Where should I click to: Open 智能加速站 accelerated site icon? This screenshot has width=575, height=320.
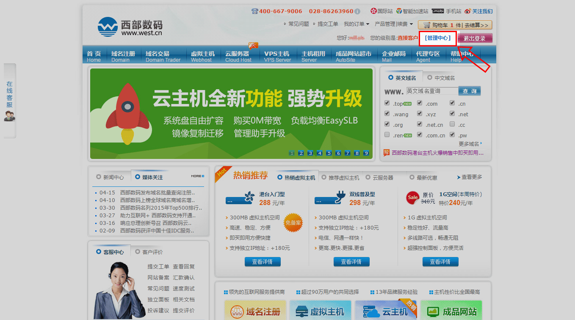pos(399,11)
